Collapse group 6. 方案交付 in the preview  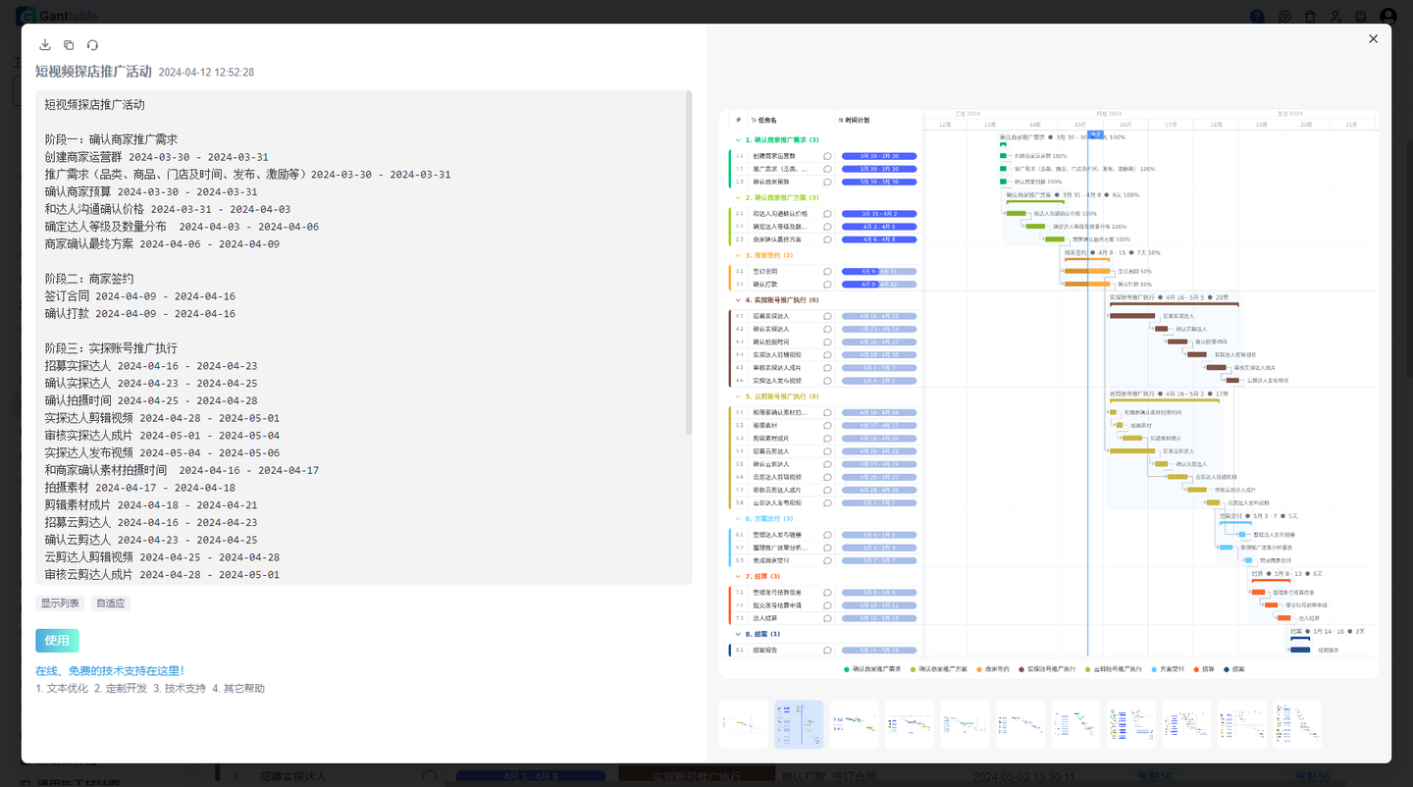(738, 518)
